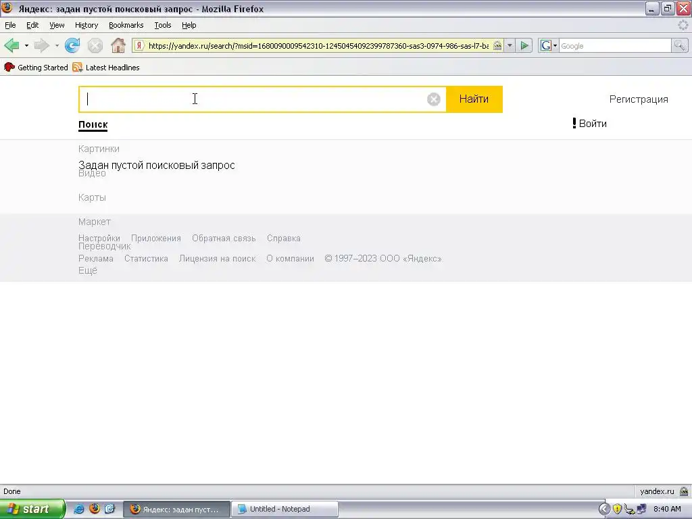The height and width of the screenshot is (519, 692).
Task: Open the Переводчик link
Action: point(105,247)
